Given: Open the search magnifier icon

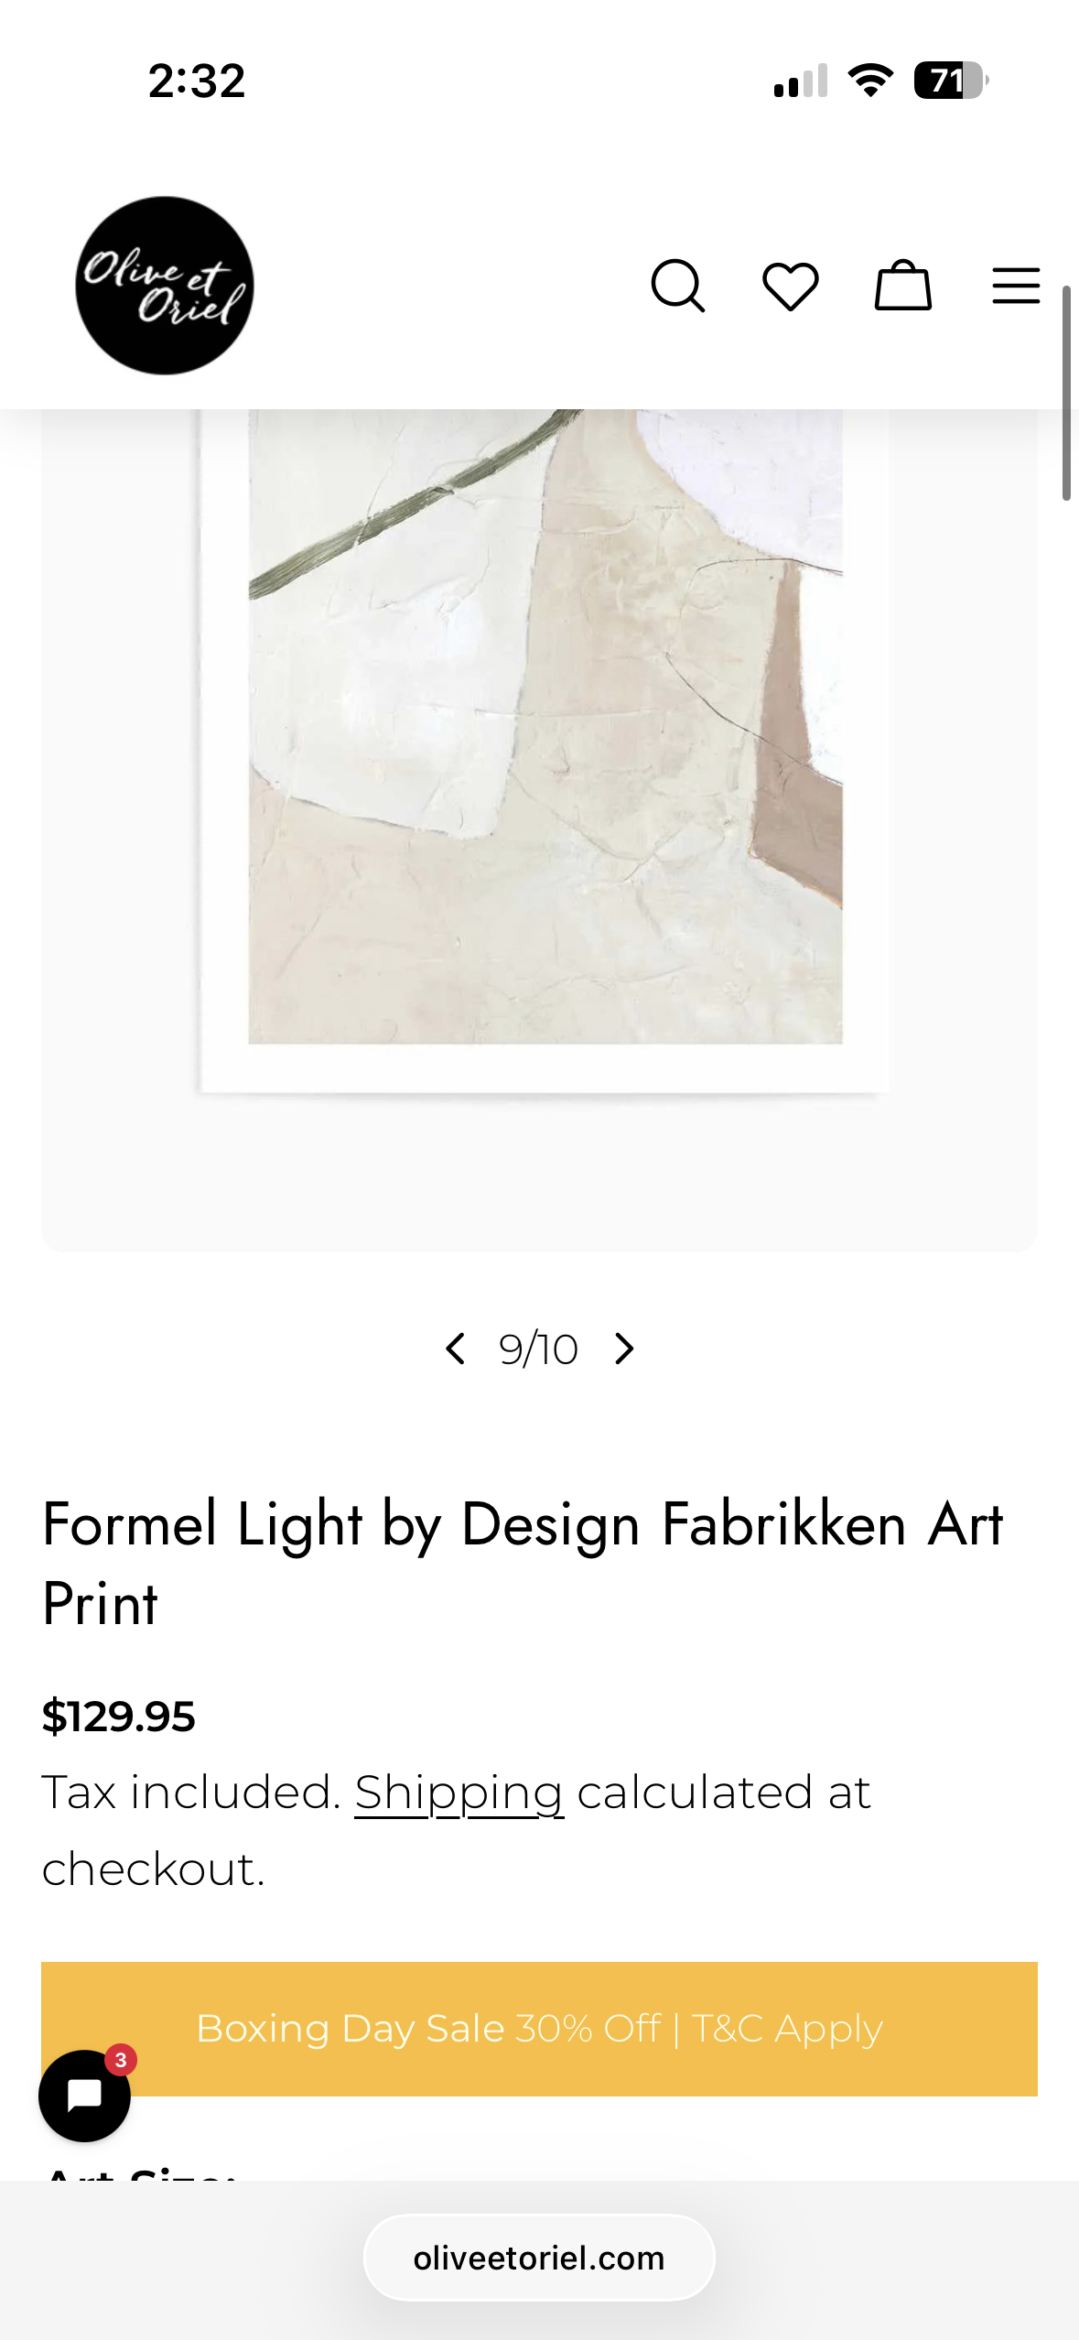Looking at the screenshot, I should tap(678, 287).
